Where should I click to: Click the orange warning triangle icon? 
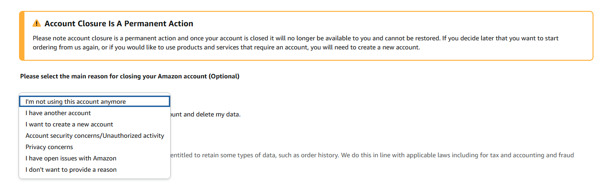click(37, 24)
